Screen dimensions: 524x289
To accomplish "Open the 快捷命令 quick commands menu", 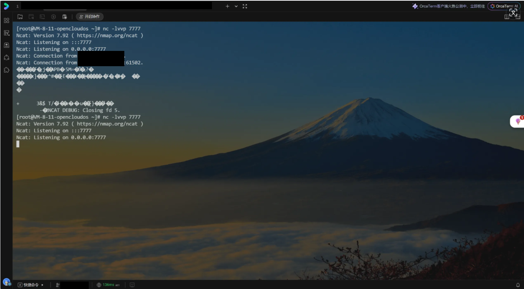I will click(31, 285).
